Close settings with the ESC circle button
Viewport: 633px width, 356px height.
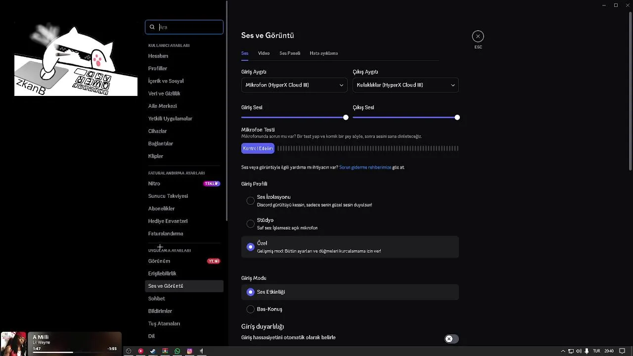tap(478, 36)
